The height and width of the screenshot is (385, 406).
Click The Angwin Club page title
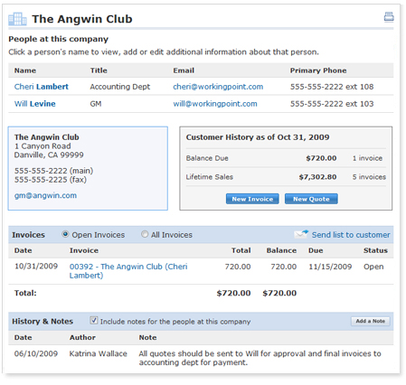[x=82, y=19]
